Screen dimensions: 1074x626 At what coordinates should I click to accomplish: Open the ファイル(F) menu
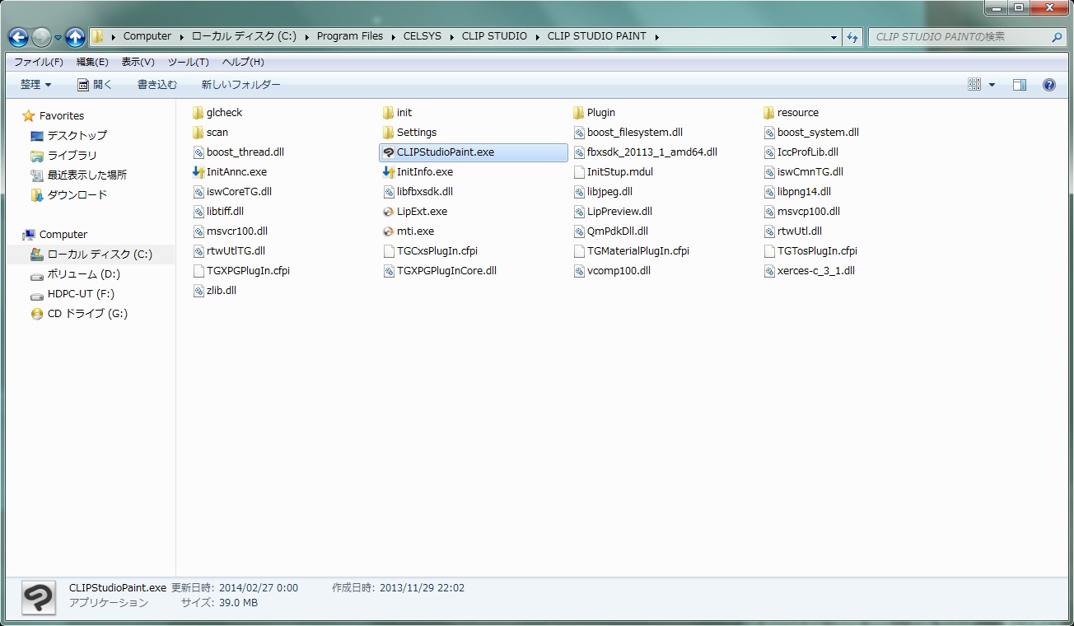tap(38, 62)
